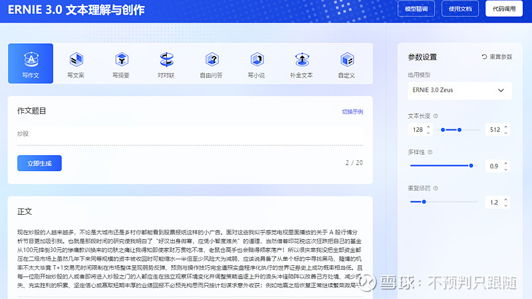
Task: Click the generated essay paragraph beginning 现在炒股的人越来越多
Action: 190,259
